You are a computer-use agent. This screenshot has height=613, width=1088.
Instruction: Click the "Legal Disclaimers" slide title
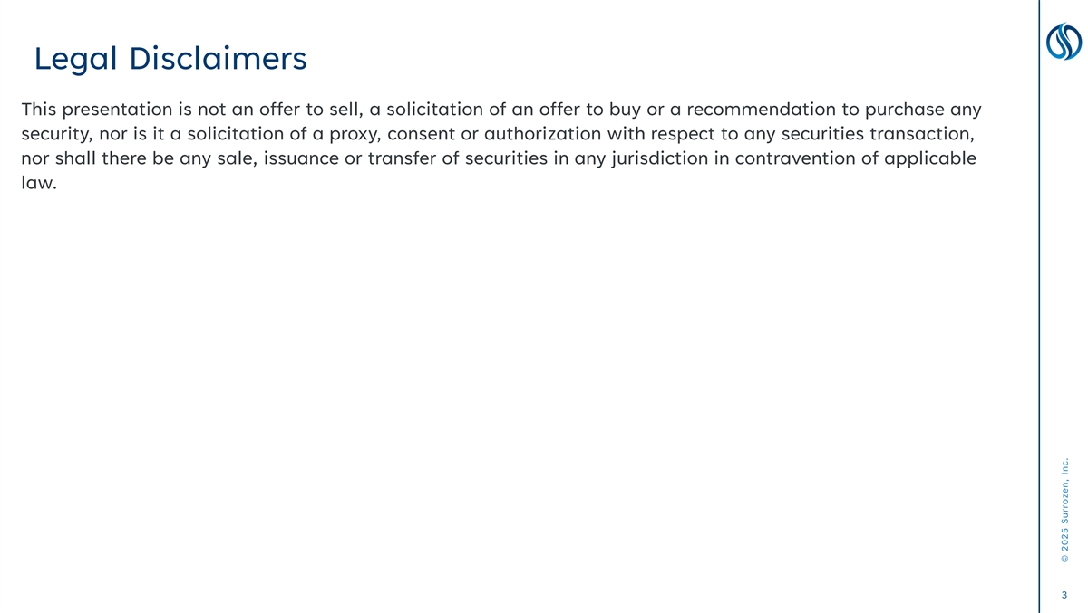pos(170,59)
